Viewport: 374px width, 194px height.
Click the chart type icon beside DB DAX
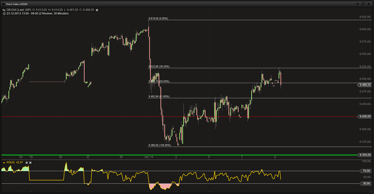(4, 10)
